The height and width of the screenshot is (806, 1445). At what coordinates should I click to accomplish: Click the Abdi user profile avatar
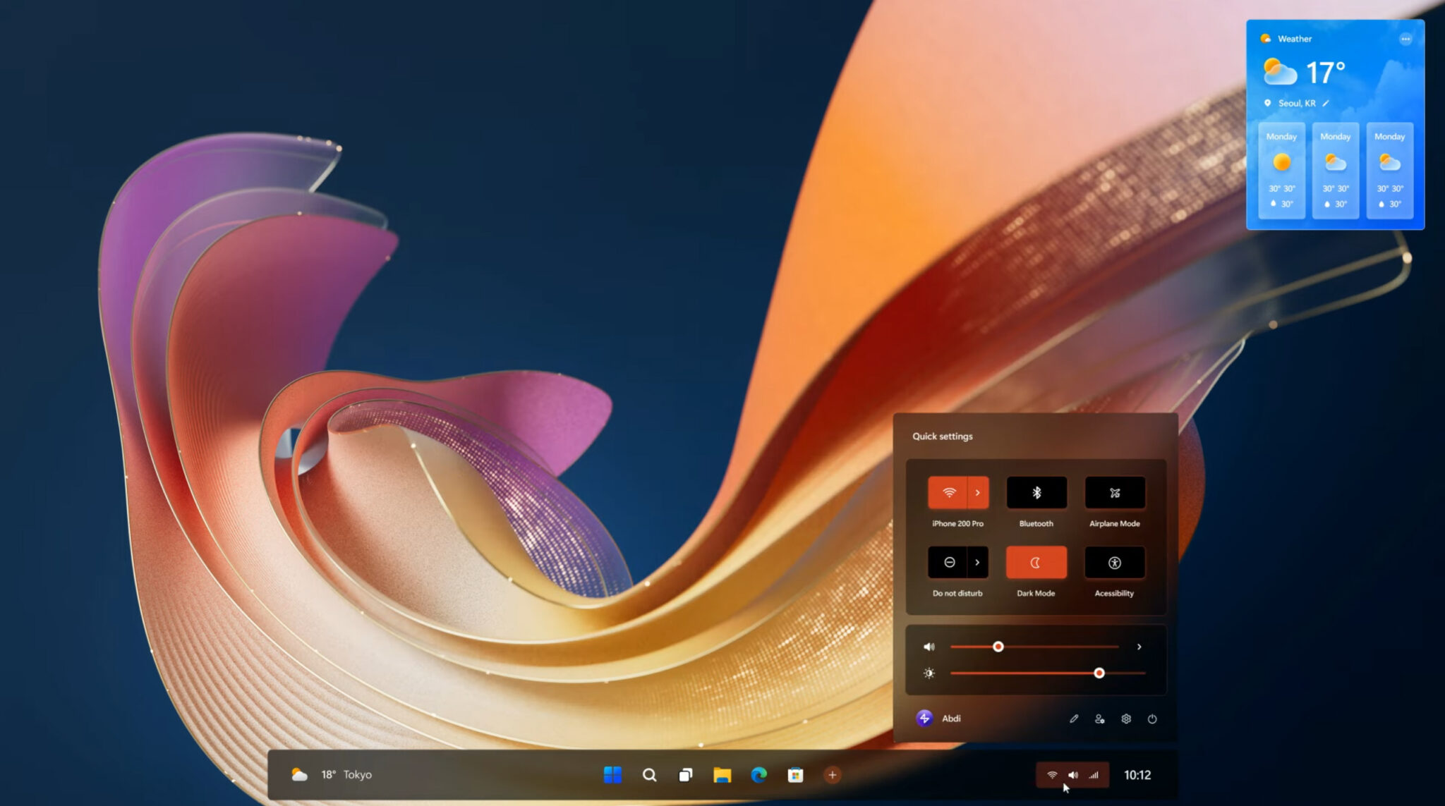click(923, 719)
